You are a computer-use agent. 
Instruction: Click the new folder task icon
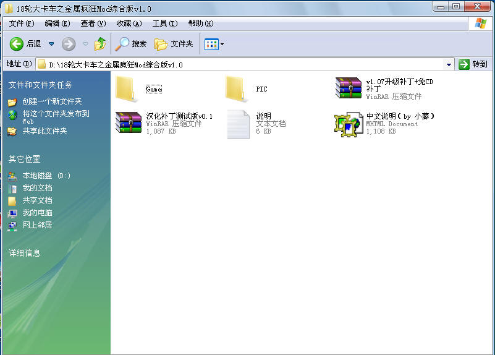(12, 102)
